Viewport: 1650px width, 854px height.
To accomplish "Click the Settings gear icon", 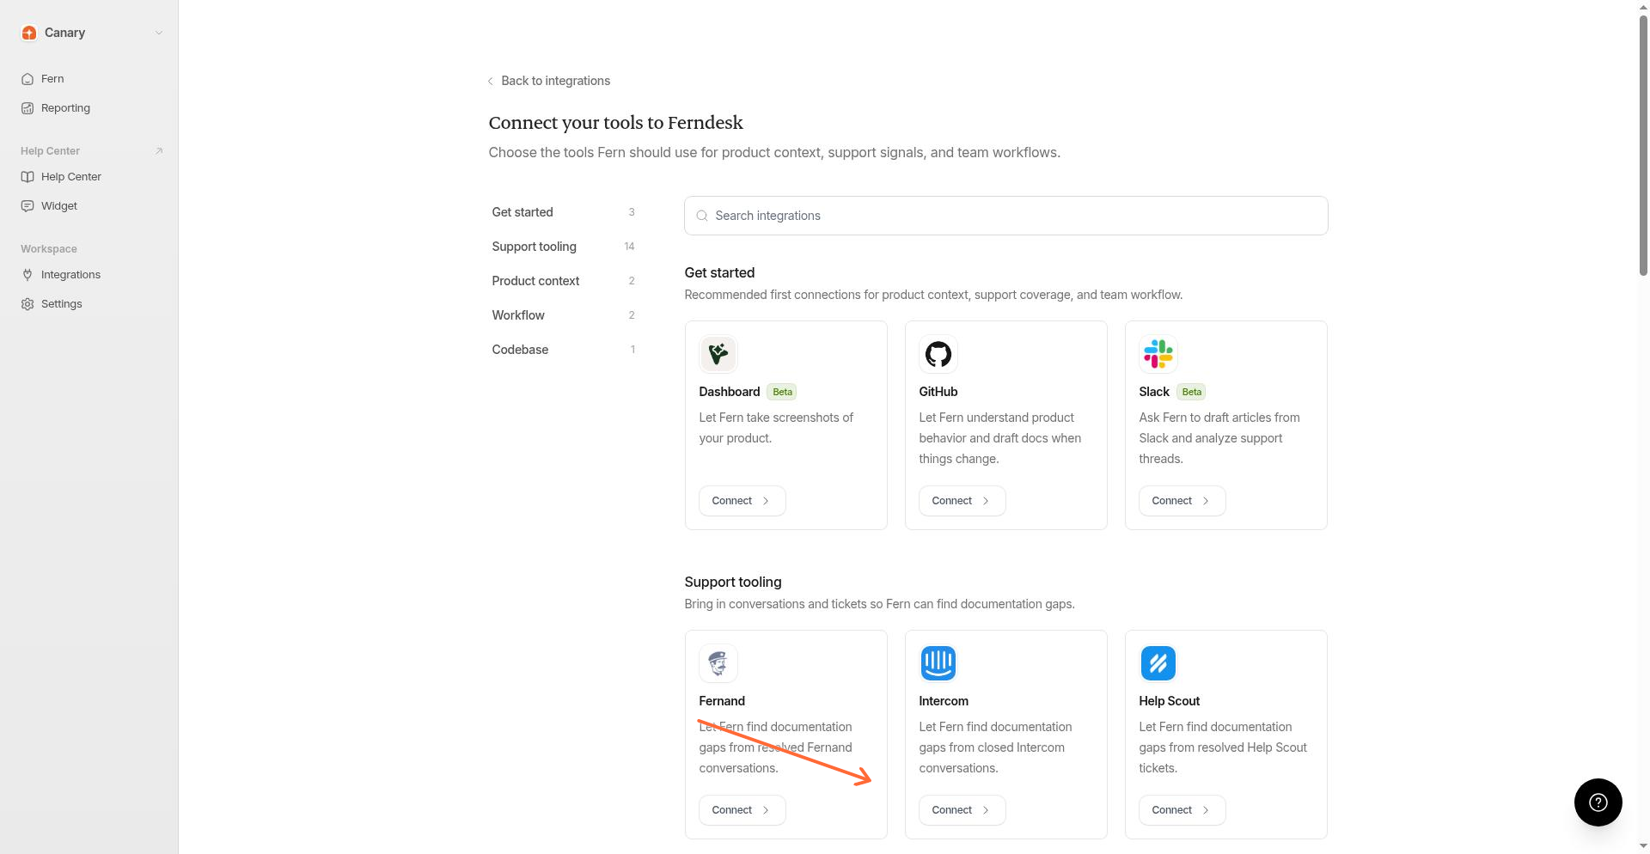I will [27, 304].
